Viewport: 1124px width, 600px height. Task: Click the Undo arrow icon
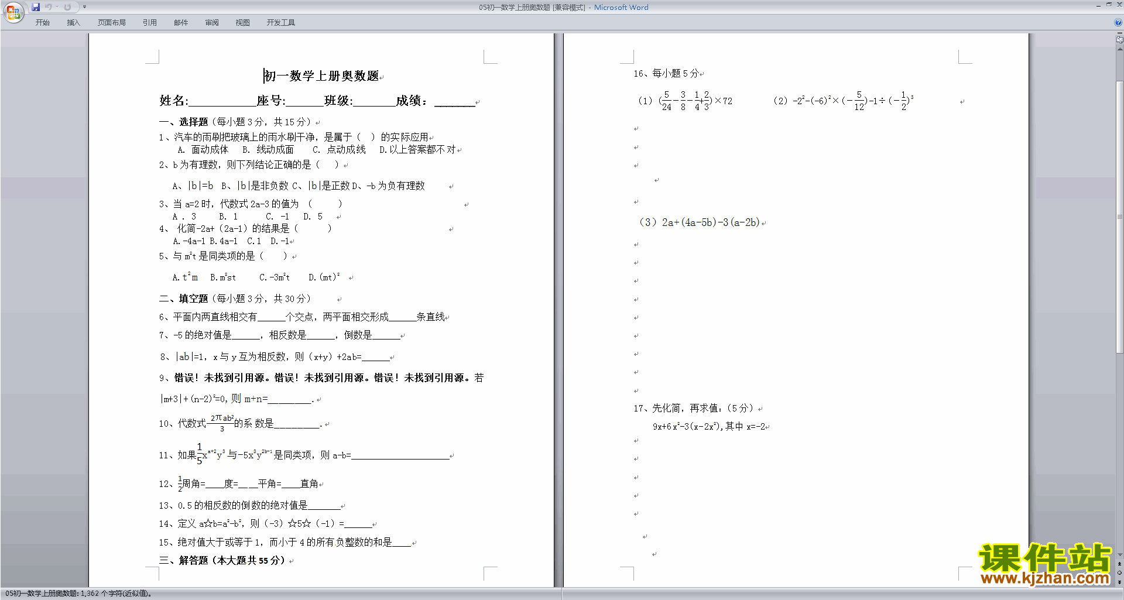click(49, 7)
